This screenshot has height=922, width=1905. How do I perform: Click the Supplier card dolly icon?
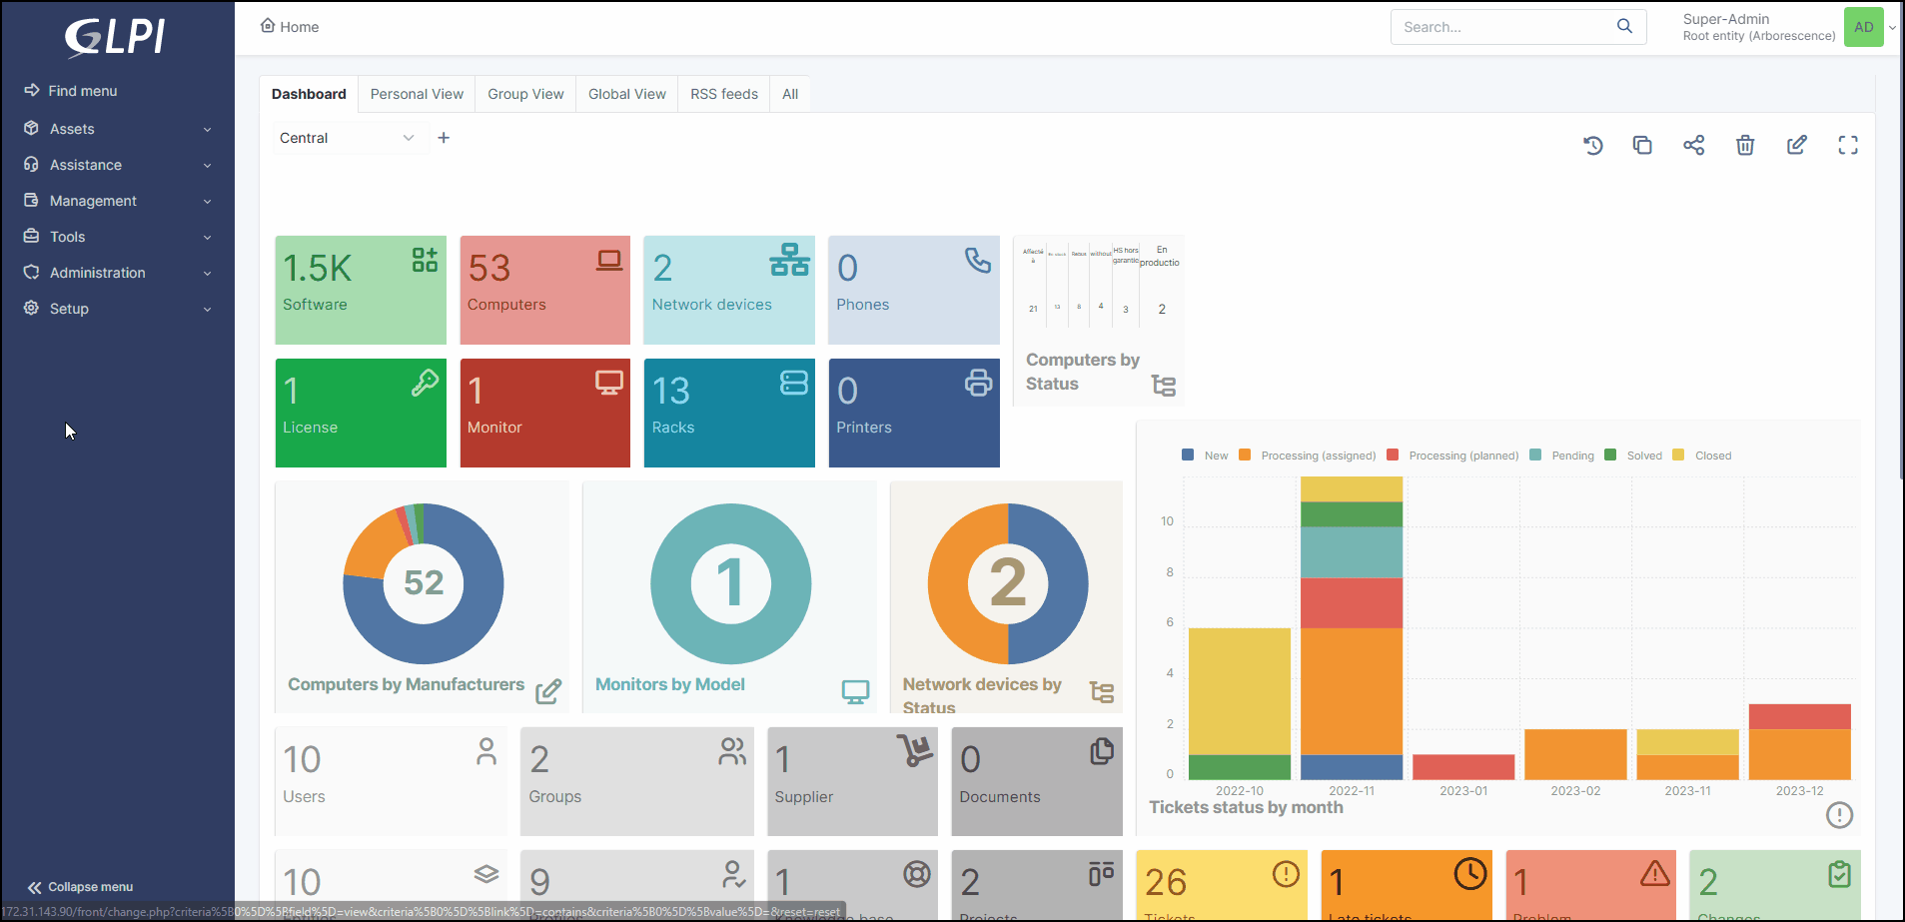point(915,750)
